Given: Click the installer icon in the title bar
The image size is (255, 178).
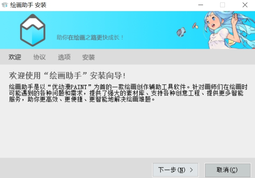Looking at the screenshot, I should 5,5.
